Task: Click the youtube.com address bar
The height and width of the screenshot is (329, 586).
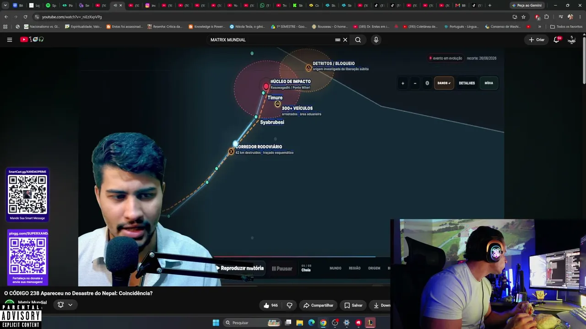Action: pyautogui.click(x=270, y=17)
